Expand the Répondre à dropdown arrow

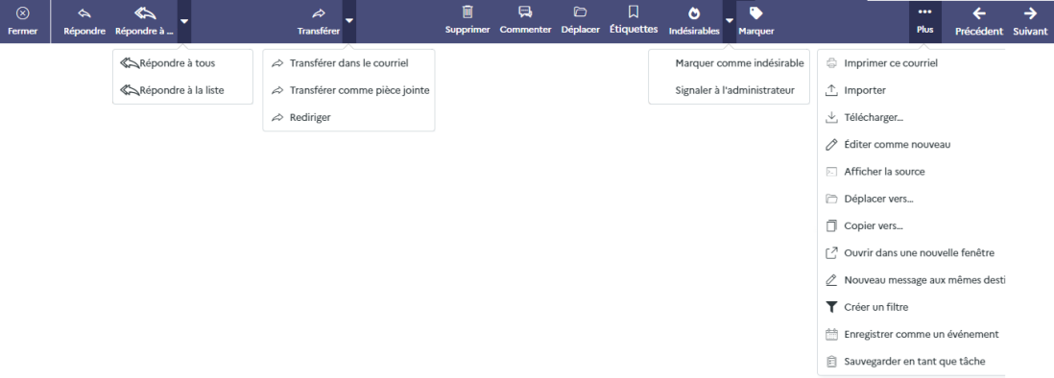184,21
